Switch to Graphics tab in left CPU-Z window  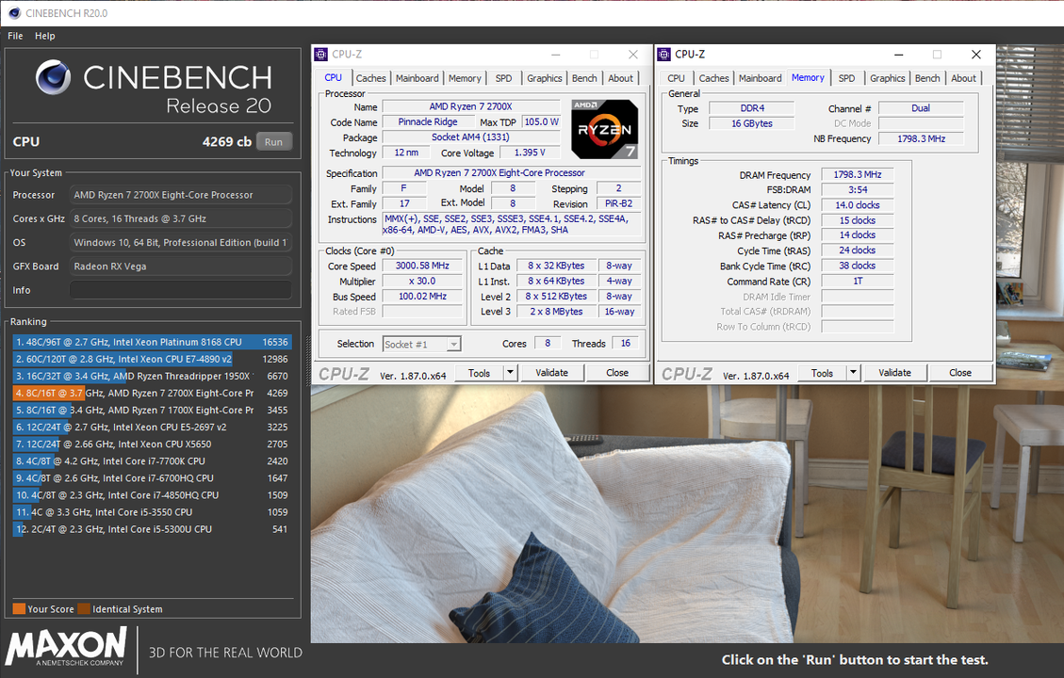544,78
